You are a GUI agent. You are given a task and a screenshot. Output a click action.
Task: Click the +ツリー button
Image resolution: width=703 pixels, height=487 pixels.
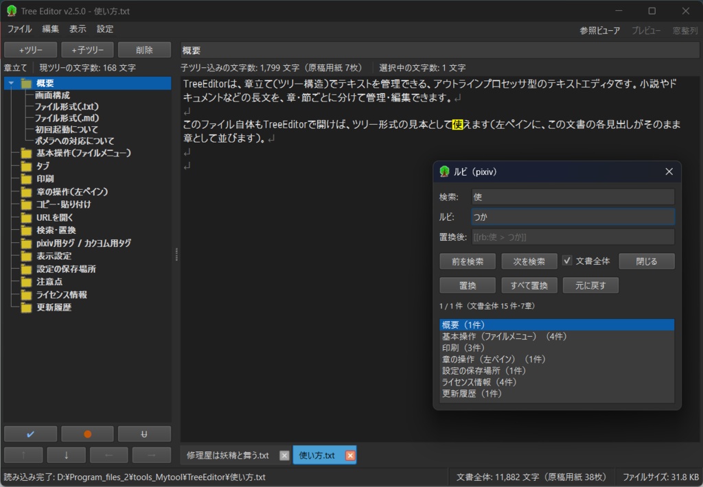[x=30, y=50]
